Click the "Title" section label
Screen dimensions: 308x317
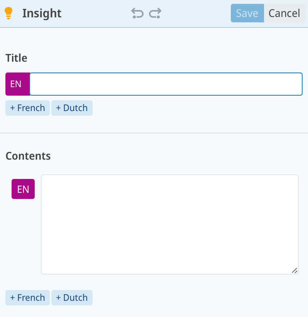tap(16, 58)
